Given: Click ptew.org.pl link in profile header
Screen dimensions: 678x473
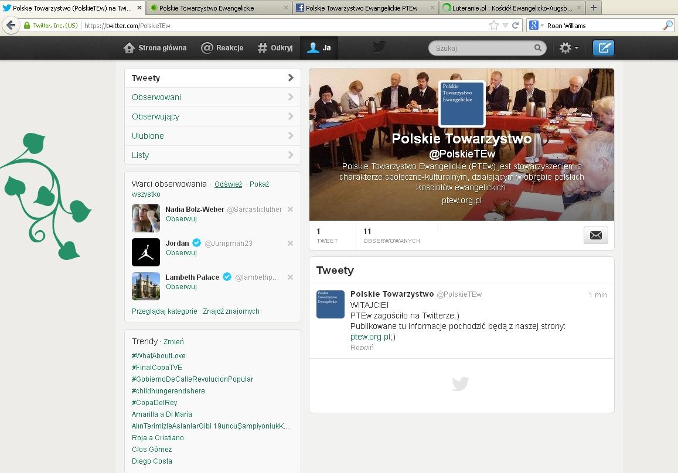Looking at the screenshot, I should pos(461,200).
